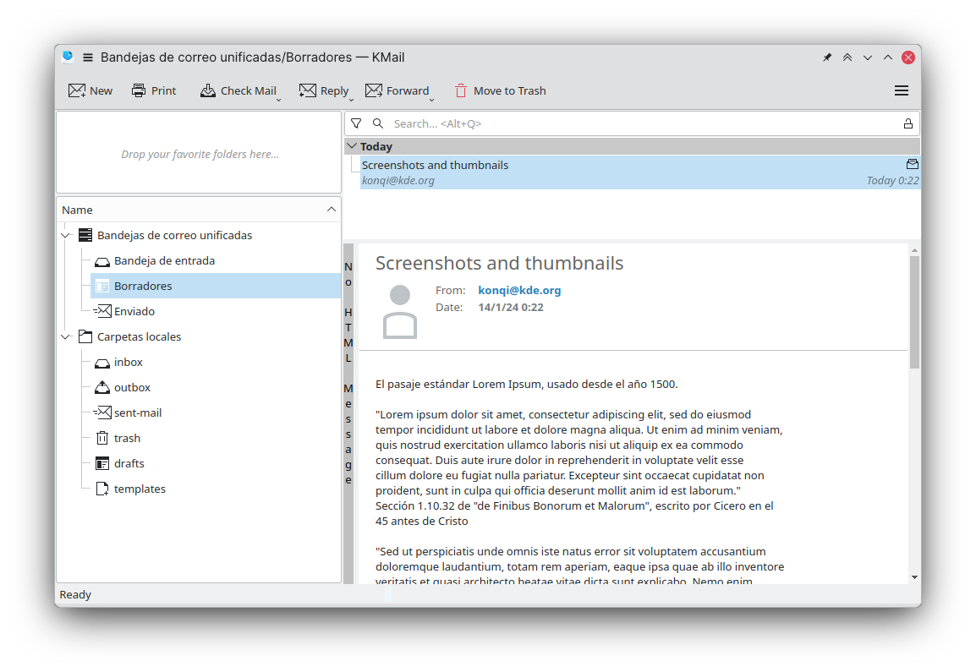Click in the Search messages field

[x=643, y=123]
